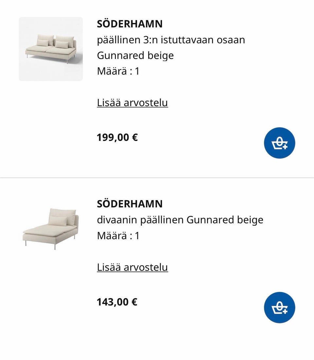314x360 pixels.
Task: Select 'divaanin päällinen Gunnared beige' description
Action: [180, 220]
